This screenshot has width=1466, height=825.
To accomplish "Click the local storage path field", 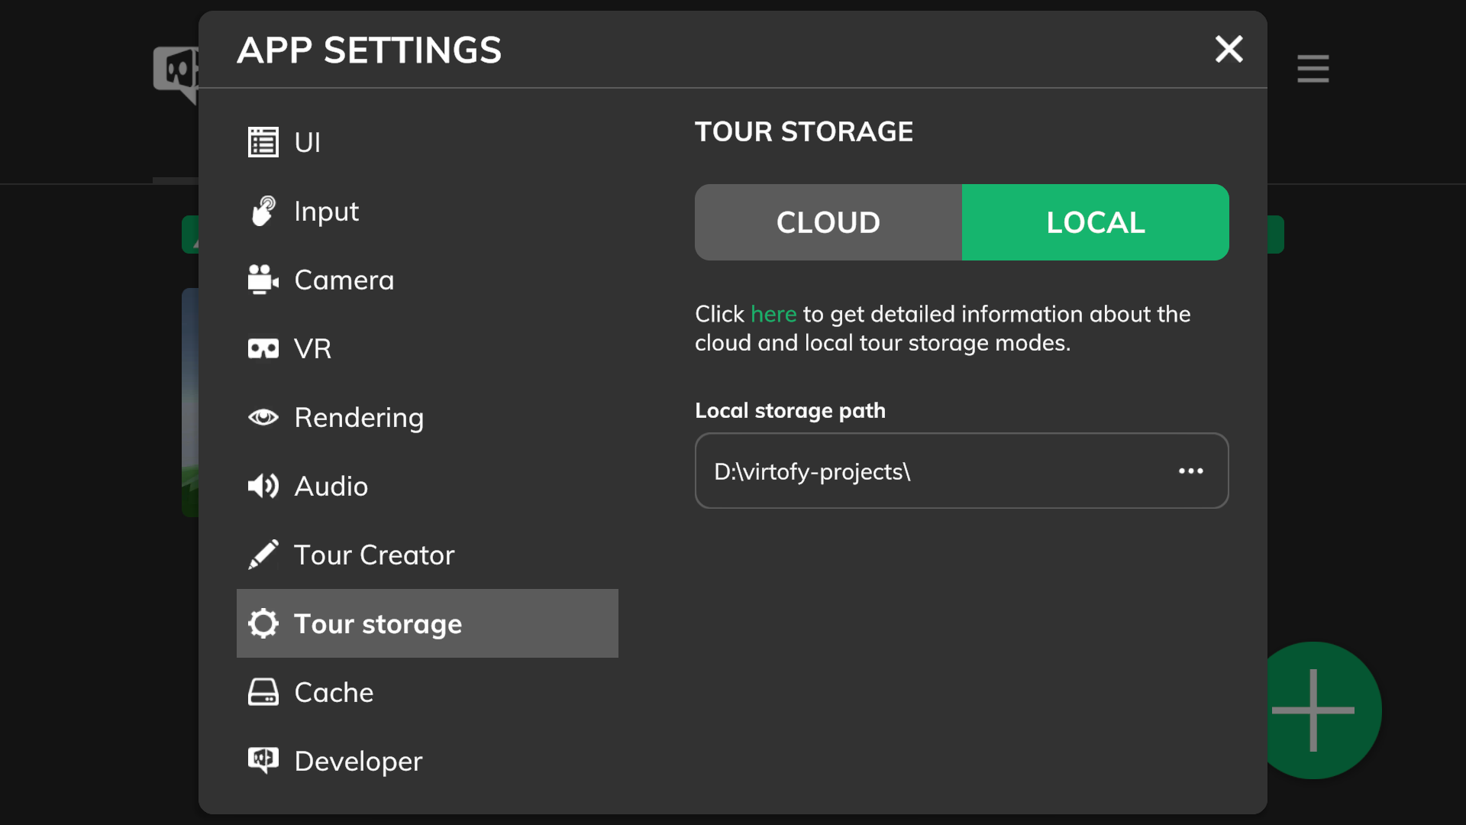I will [x=961, y=471].
